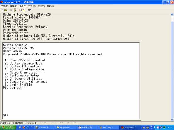Click the New connection toolbar icon
This screenshot has height=130, width=174.
2,10
